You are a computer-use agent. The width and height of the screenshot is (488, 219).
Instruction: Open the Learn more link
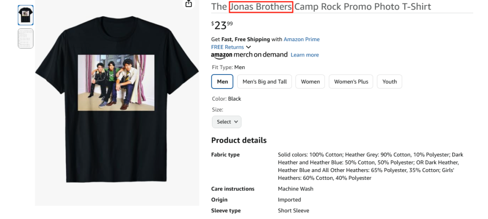click(x=305, y=55)
